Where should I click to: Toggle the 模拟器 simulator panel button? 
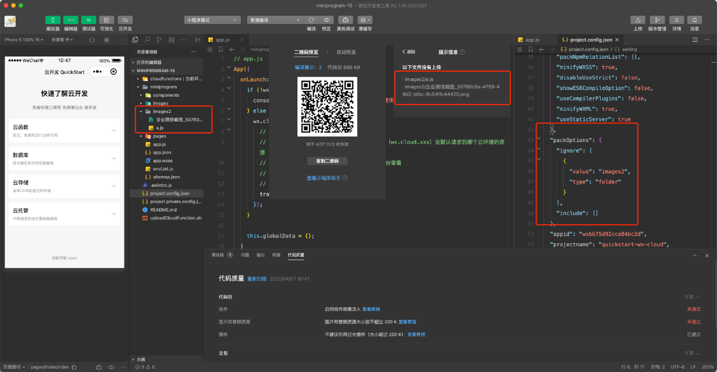(x=53, y=20)
